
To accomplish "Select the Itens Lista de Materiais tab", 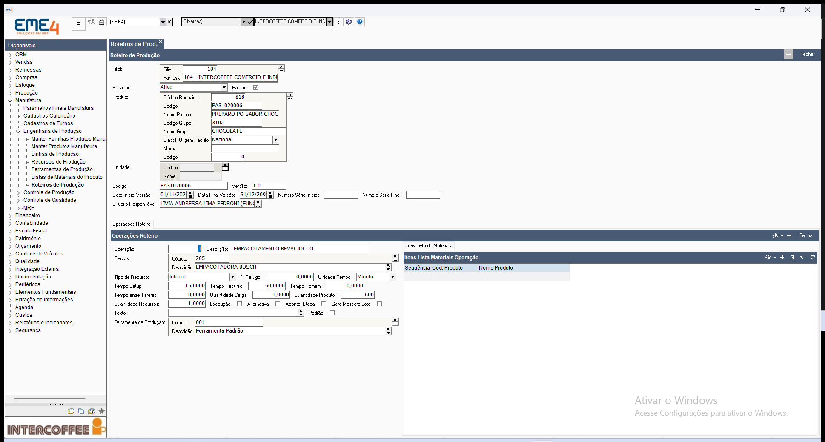I will tap(428, 246).
